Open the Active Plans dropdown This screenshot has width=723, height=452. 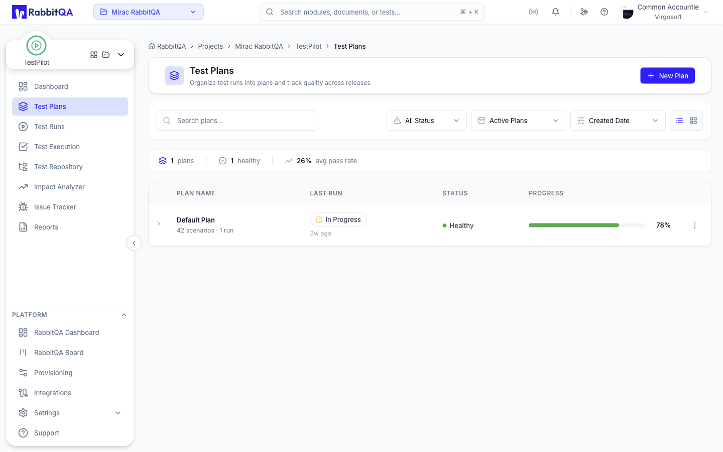pyautogui.click(x=519, y=121)
